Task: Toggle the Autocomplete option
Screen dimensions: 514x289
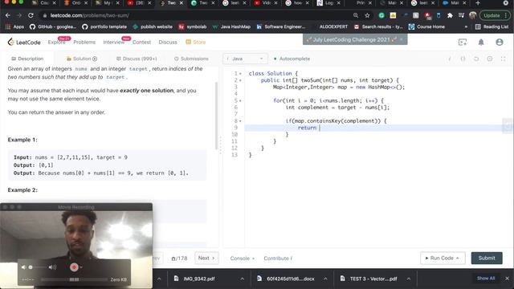Action: click(292, 59)
